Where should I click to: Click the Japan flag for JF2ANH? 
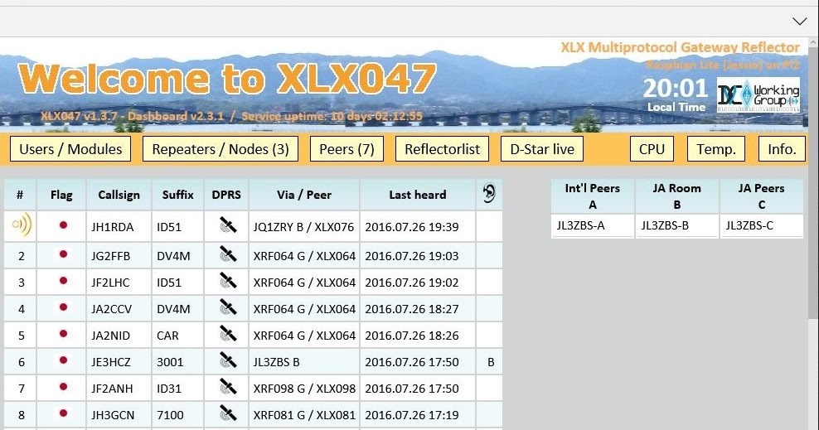click(x=63, y=387)
